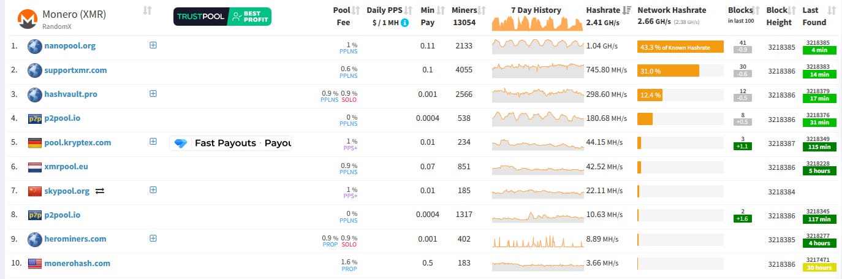Click the 1.04 GH/s hashrate value

pos(602,46)
